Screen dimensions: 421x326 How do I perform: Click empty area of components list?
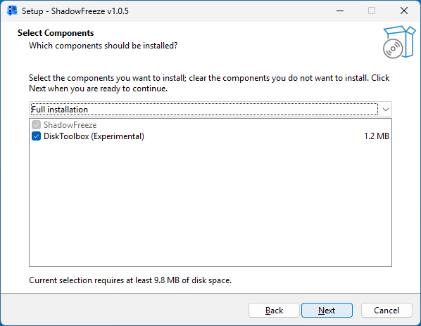coord(210,204)
